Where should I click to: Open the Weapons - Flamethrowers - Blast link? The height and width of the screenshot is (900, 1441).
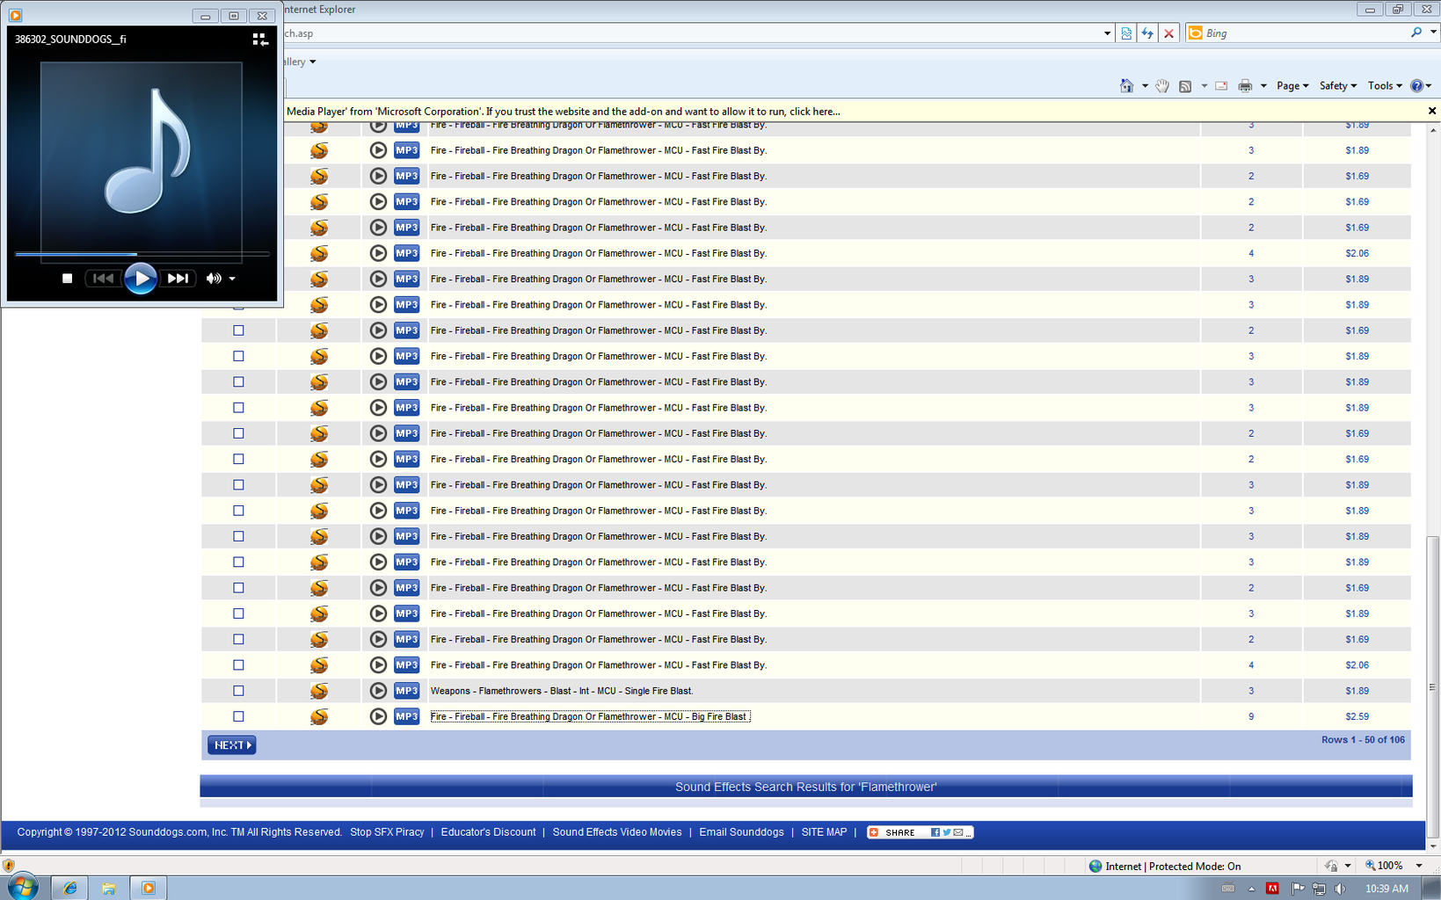click(562, 691)
